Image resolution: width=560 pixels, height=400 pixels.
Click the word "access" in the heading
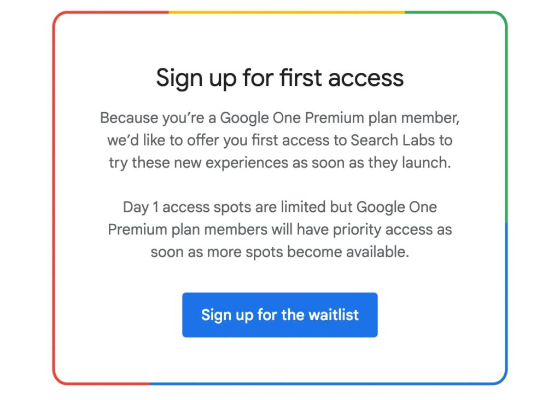point(365,77)
